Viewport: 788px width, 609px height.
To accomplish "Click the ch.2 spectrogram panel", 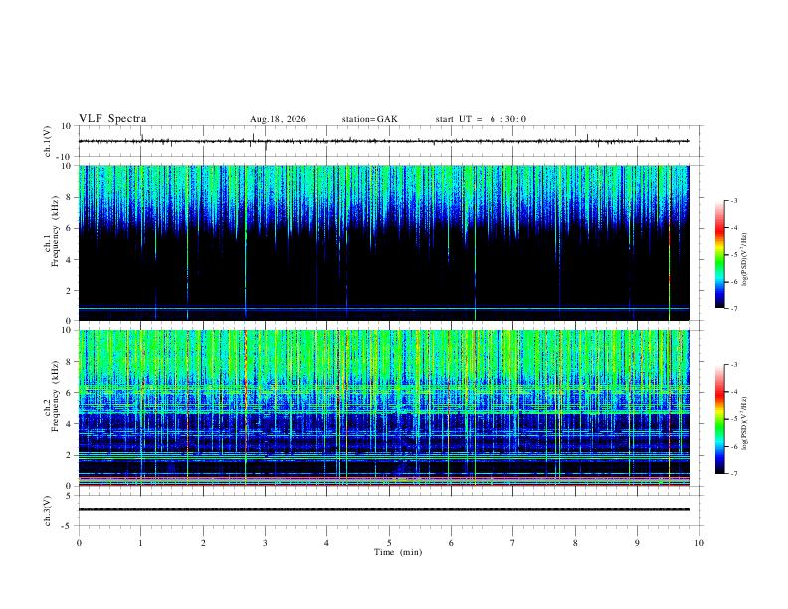I will tap(383, 408).
